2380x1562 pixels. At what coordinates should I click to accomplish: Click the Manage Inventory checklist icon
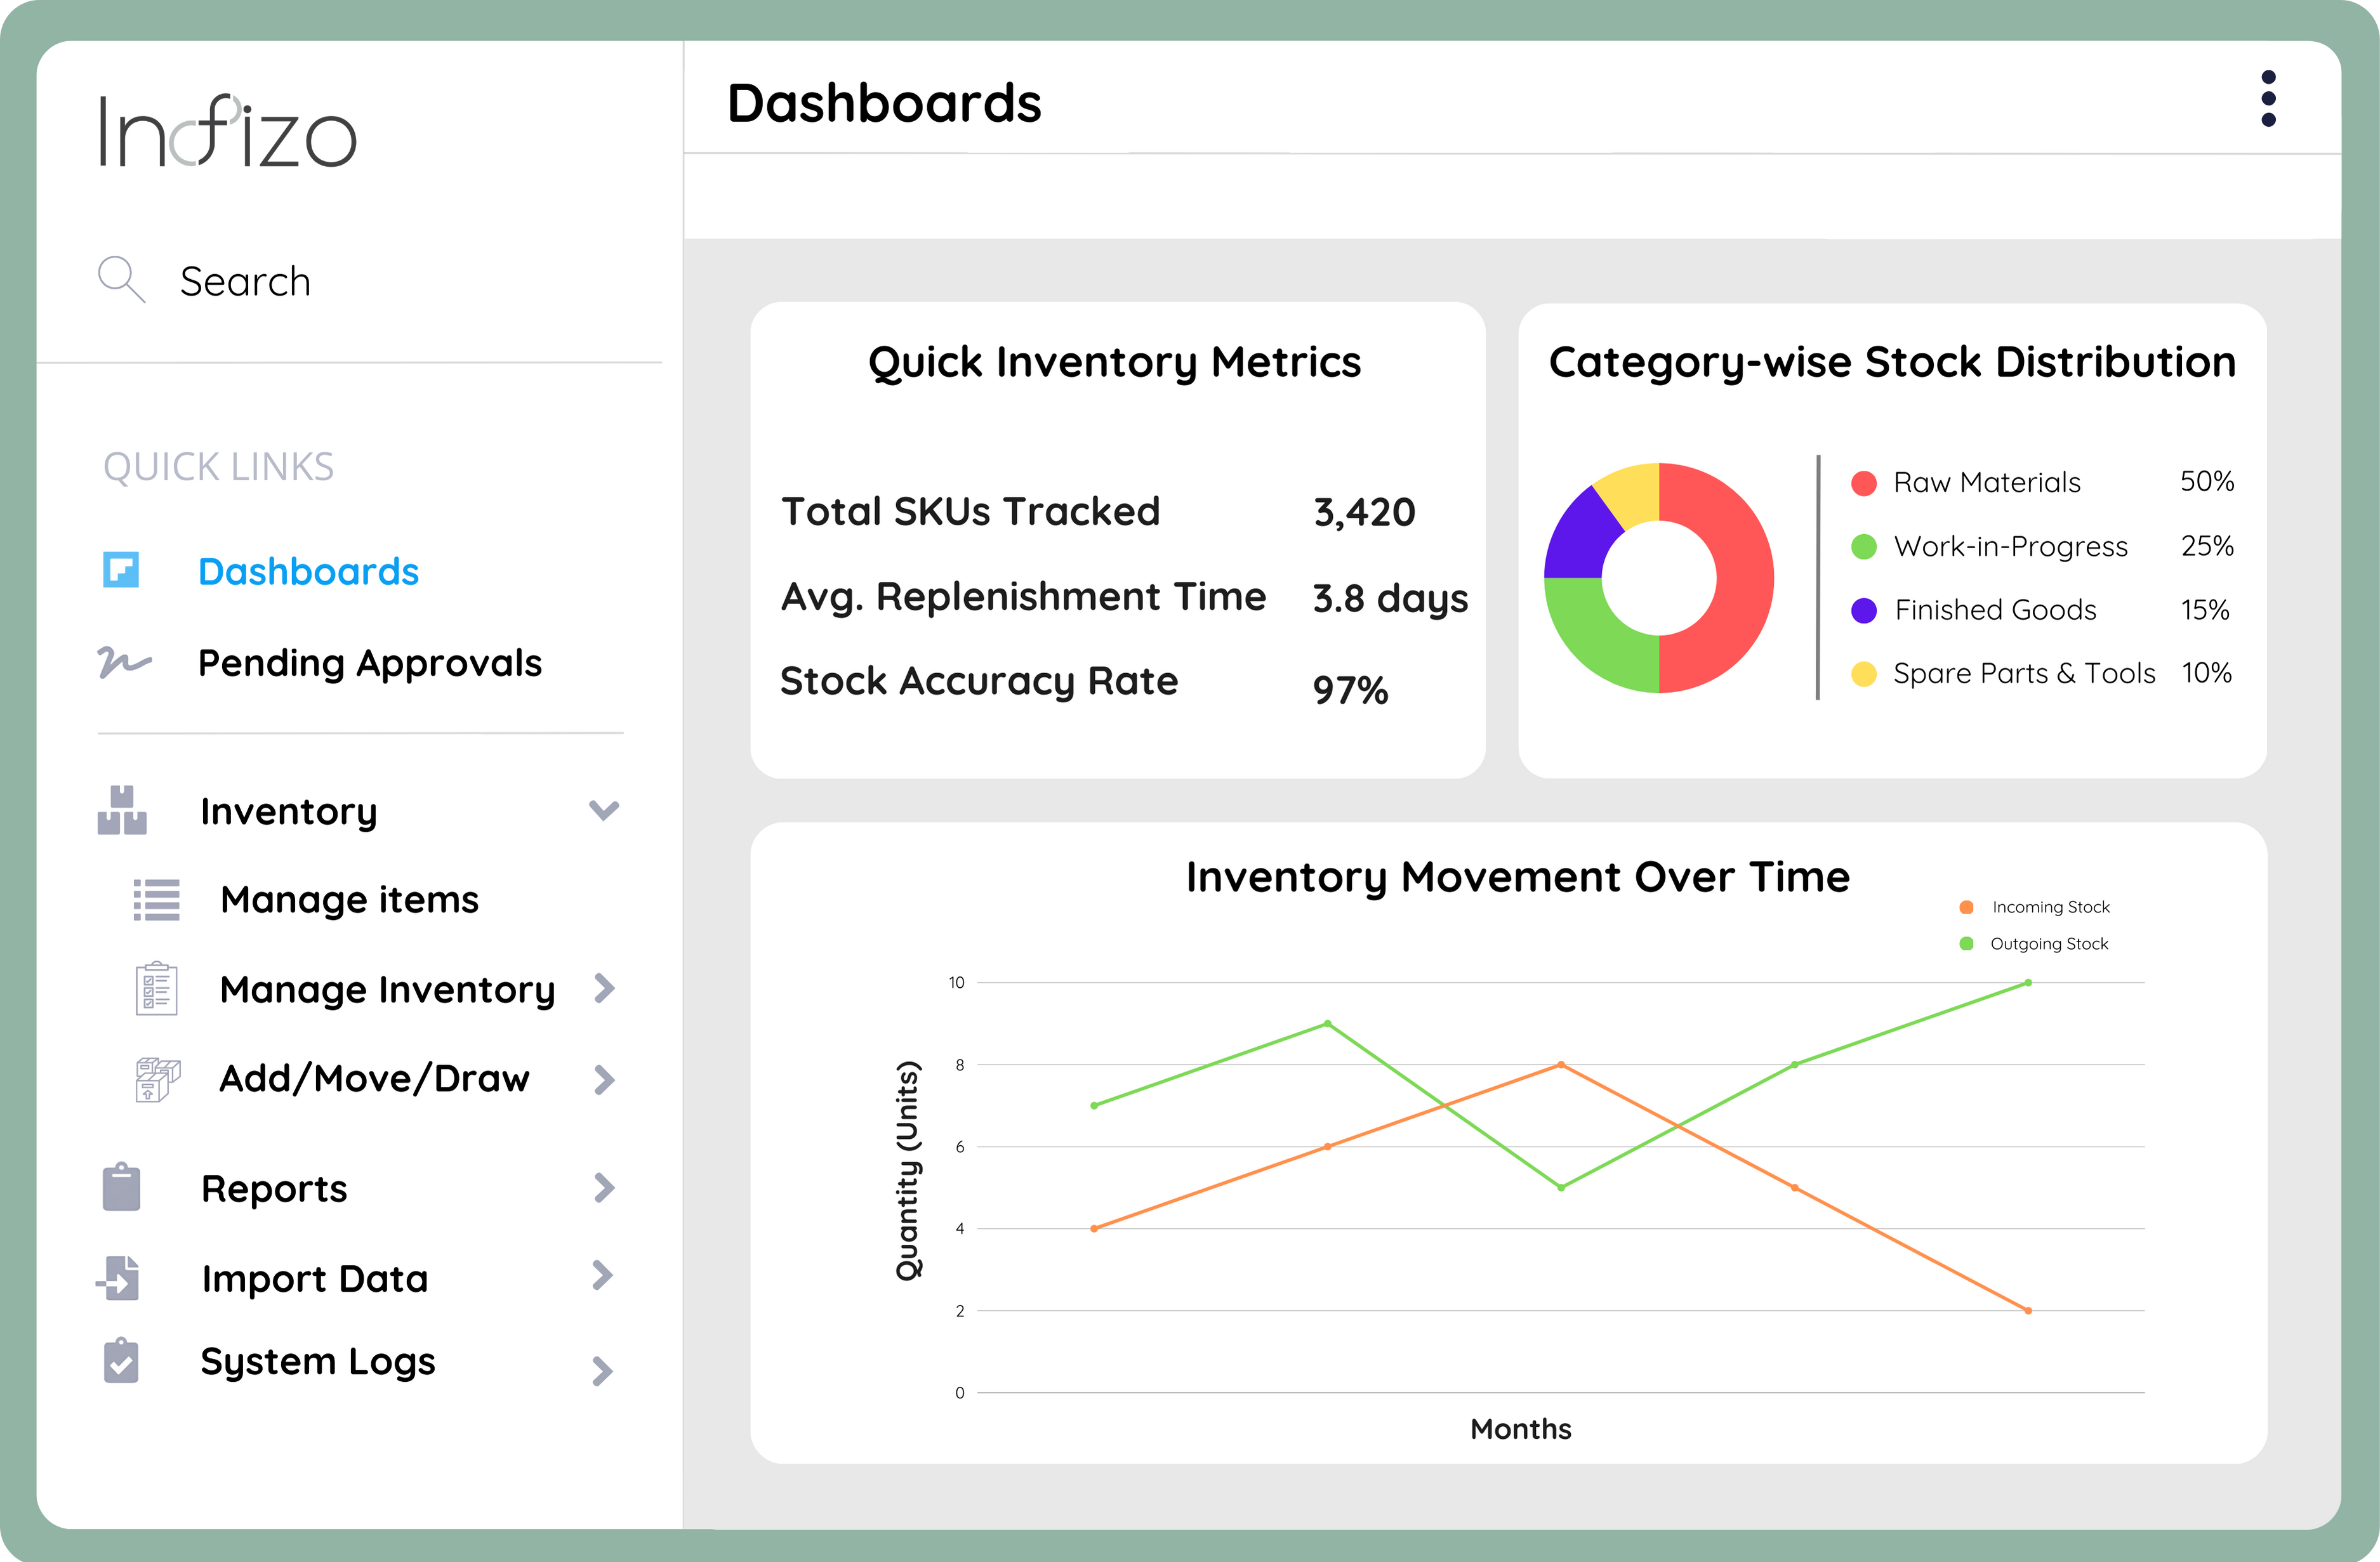click(x=157, y=988)
